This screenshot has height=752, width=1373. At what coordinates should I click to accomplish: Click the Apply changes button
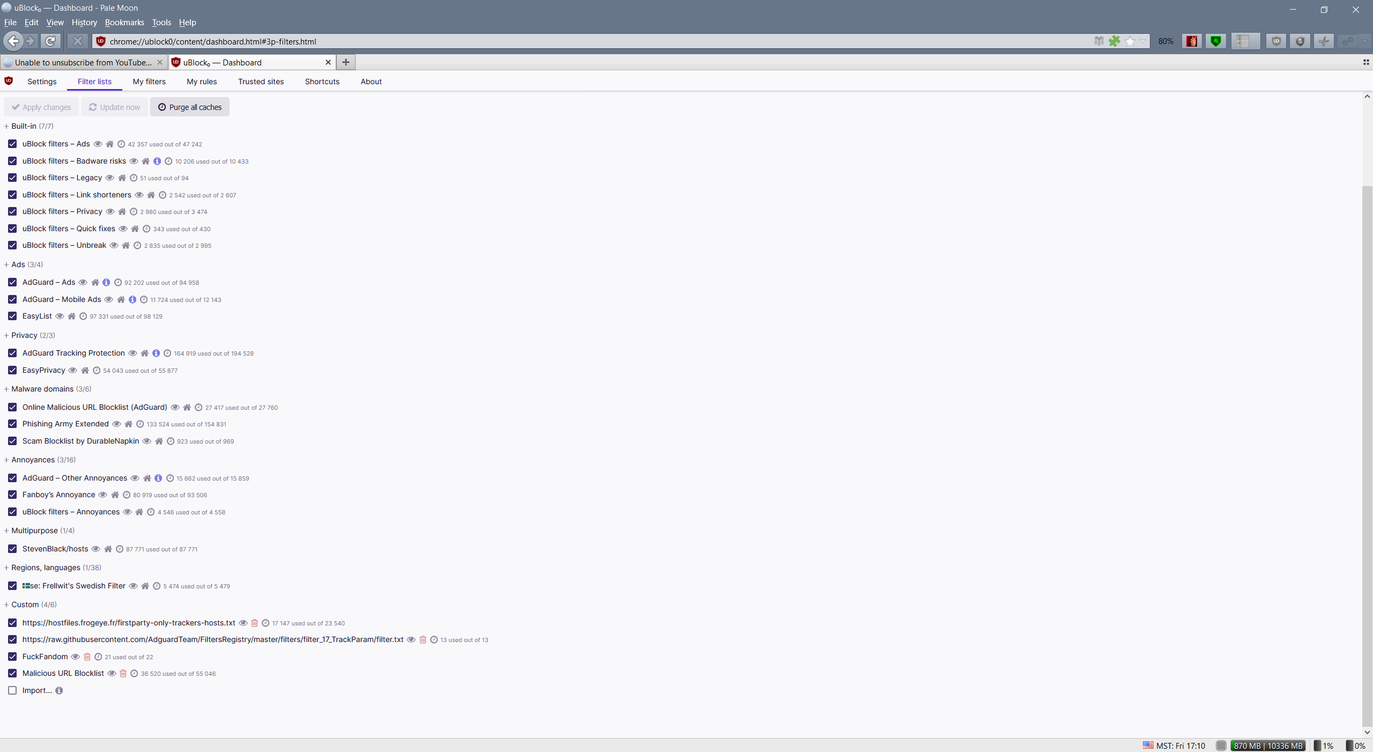pyautogui.click(x=41, y=107)
